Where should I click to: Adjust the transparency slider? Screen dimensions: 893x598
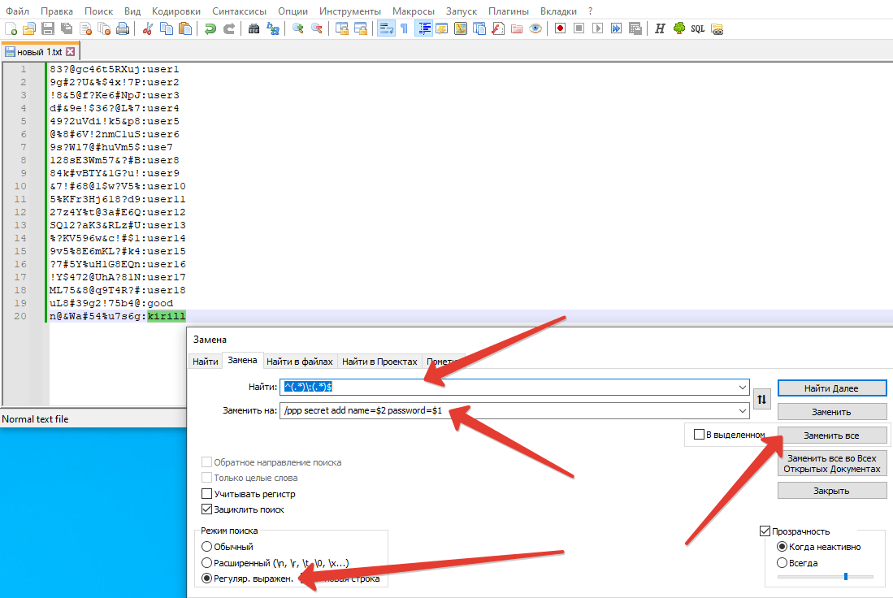click(x=846, y=576)
